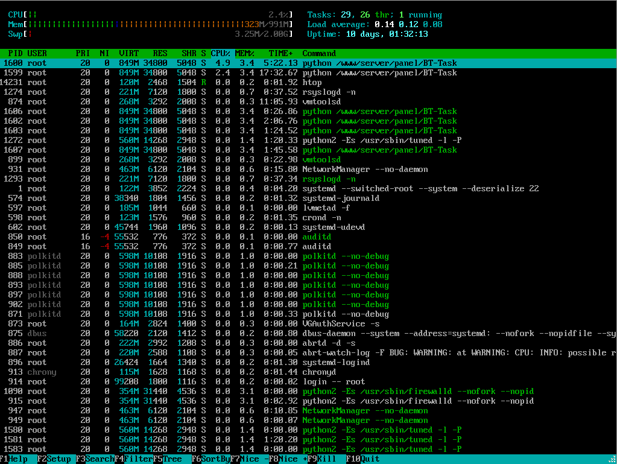Select the systemd --switched-root row
The image size is (617, 464).
pyautogui.click(x=308, y=188)
